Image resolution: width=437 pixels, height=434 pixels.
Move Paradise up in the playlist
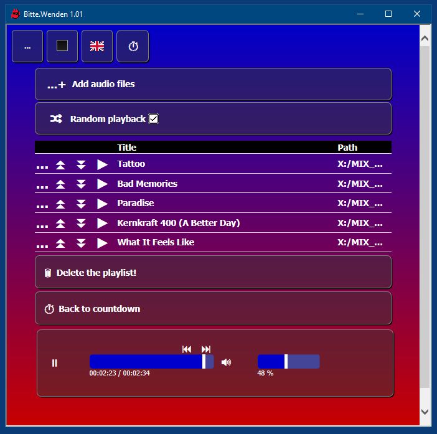coord(60,204)
